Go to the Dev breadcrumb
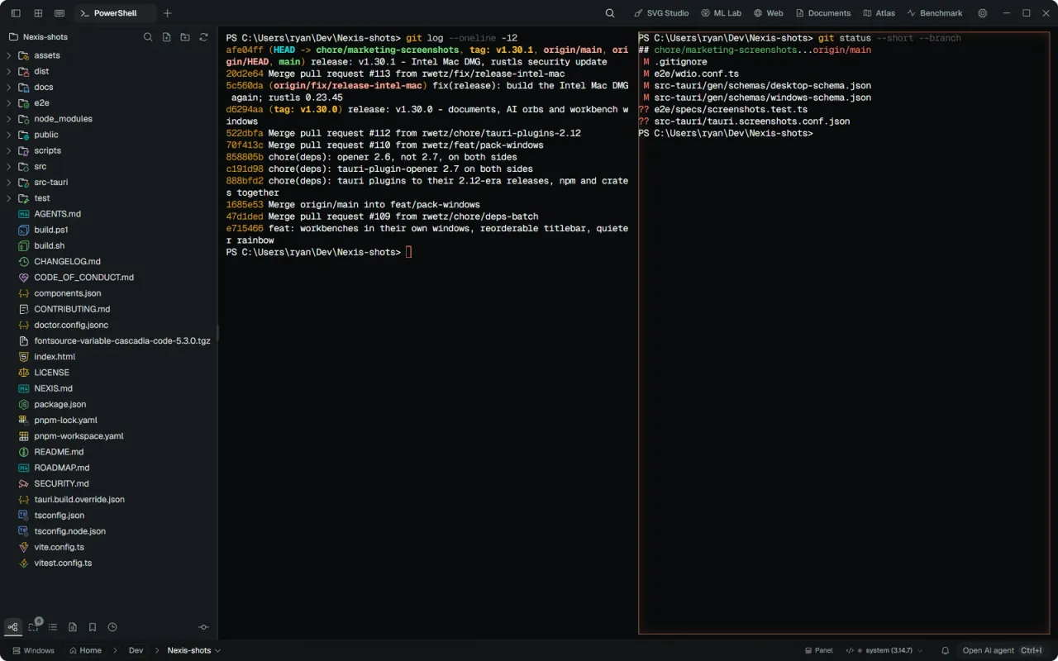Viewport: 1058px width, 661px height. click(136, 650)
